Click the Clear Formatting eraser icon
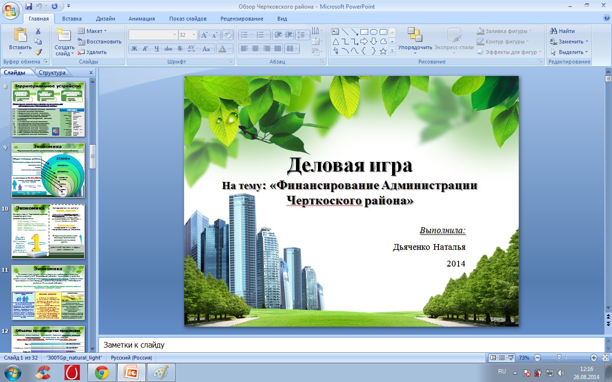Viewport: 612px width, 382px height. pyautogui.click(x=228, y=35)
